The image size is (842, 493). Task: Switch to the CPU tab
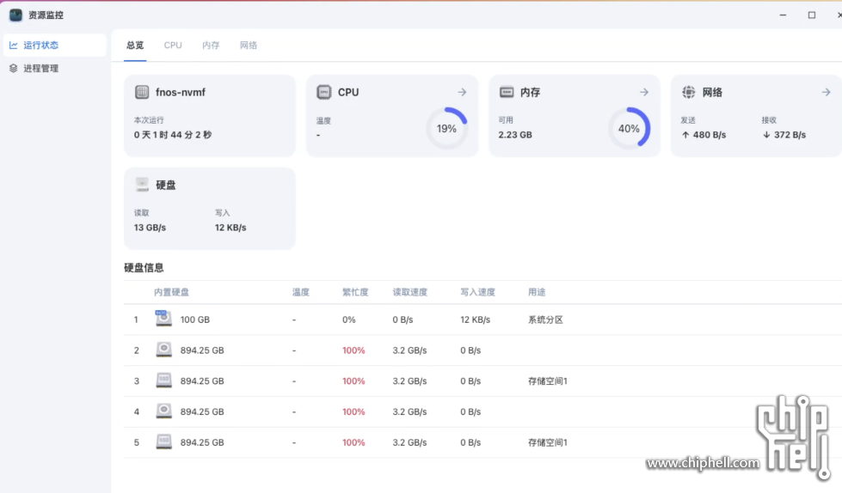pos(173,45)
